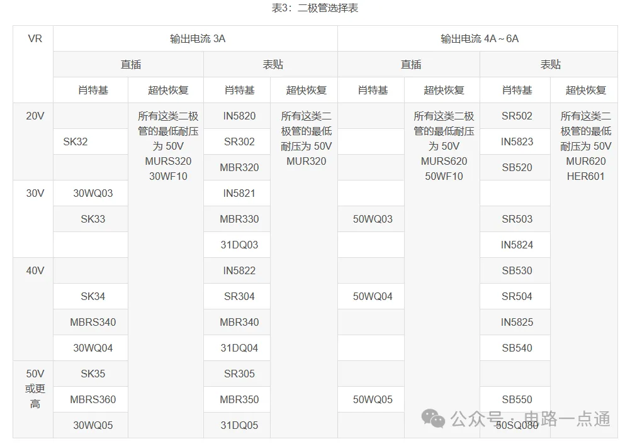Select the IN5821 cell
Viewport: 630px width, 444px height.
pyautogui.click(x=237, y=193)
